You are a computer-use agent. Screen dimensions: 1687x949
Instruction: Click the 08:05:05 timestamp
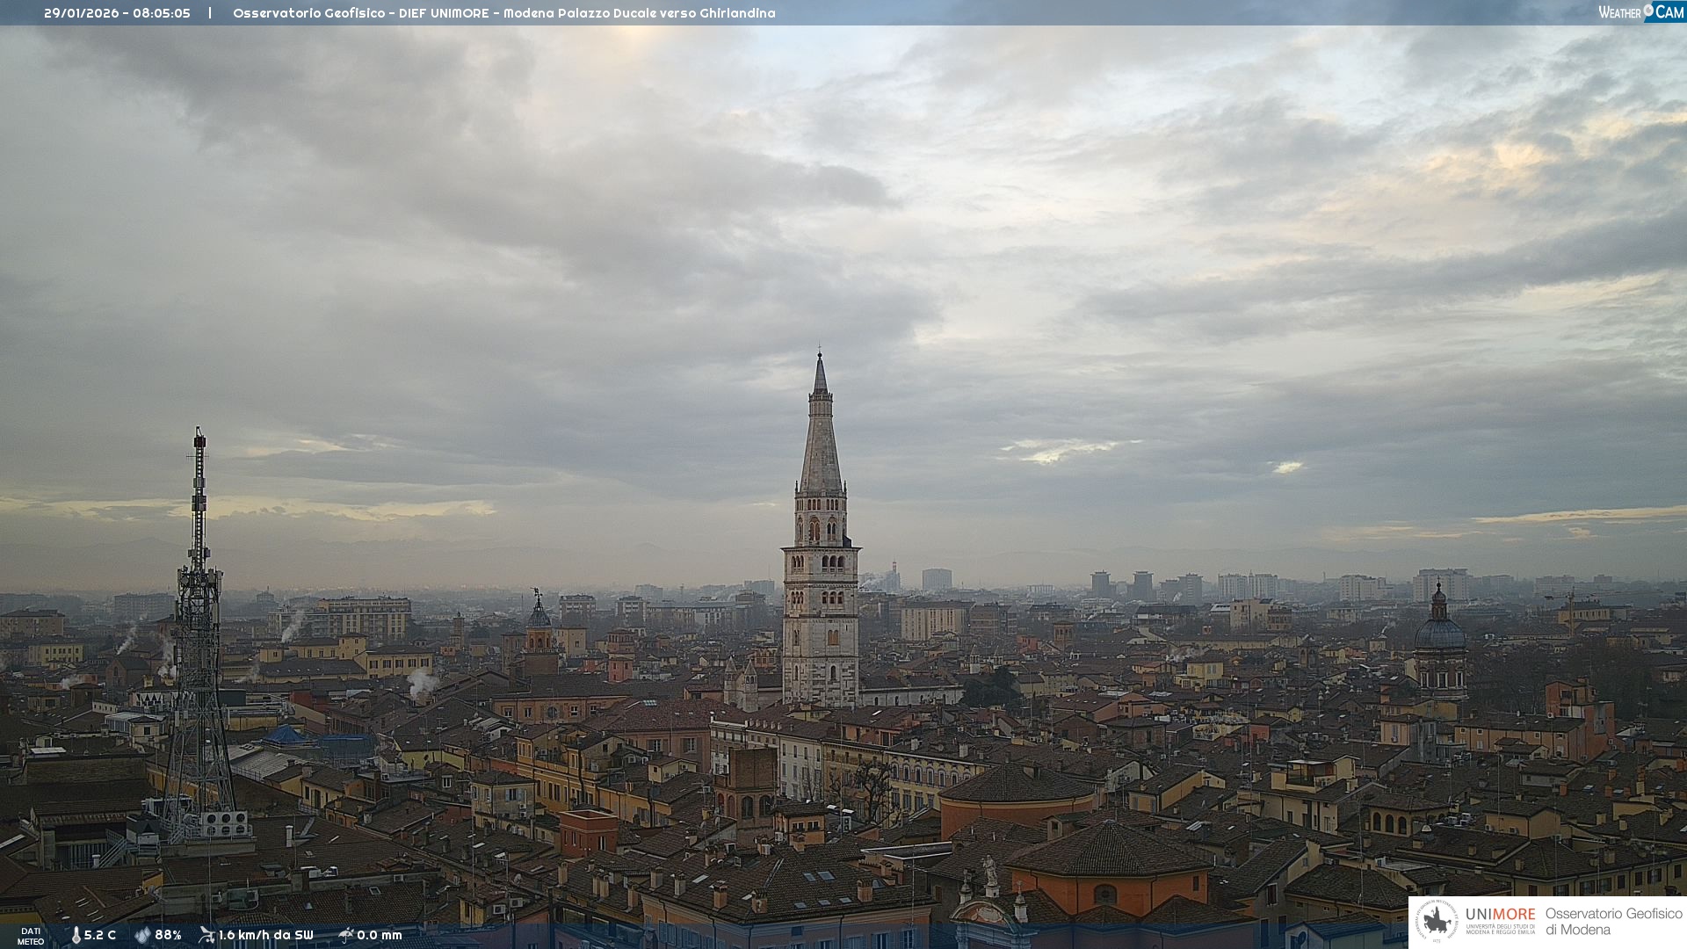(162, 13)
